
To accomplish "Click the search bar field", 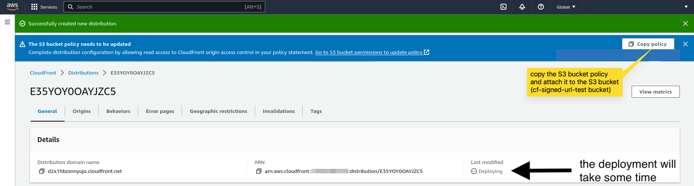I will click(164, 7).
